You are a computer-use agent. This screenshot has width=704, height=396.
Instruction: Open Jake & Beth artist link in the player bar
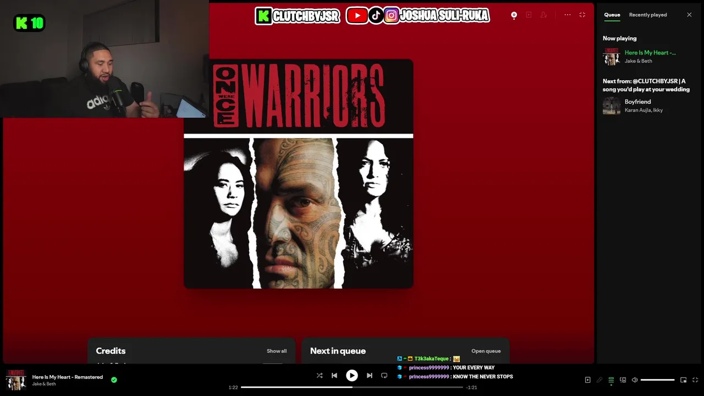[x=44, y=384]
